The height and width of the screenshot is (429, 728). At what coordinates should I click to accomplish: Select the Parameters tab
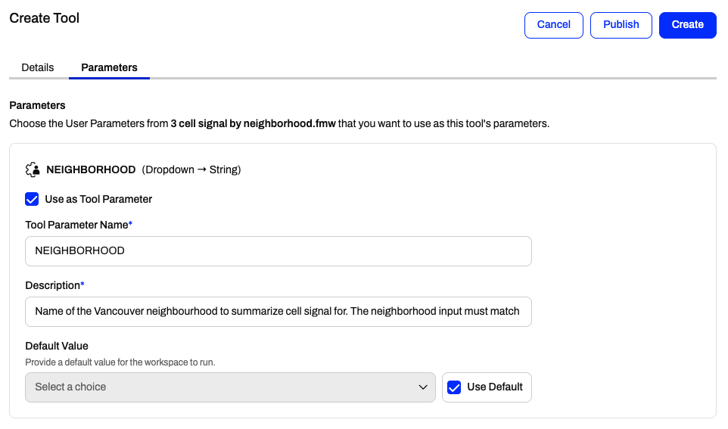(x=109, y=68)
